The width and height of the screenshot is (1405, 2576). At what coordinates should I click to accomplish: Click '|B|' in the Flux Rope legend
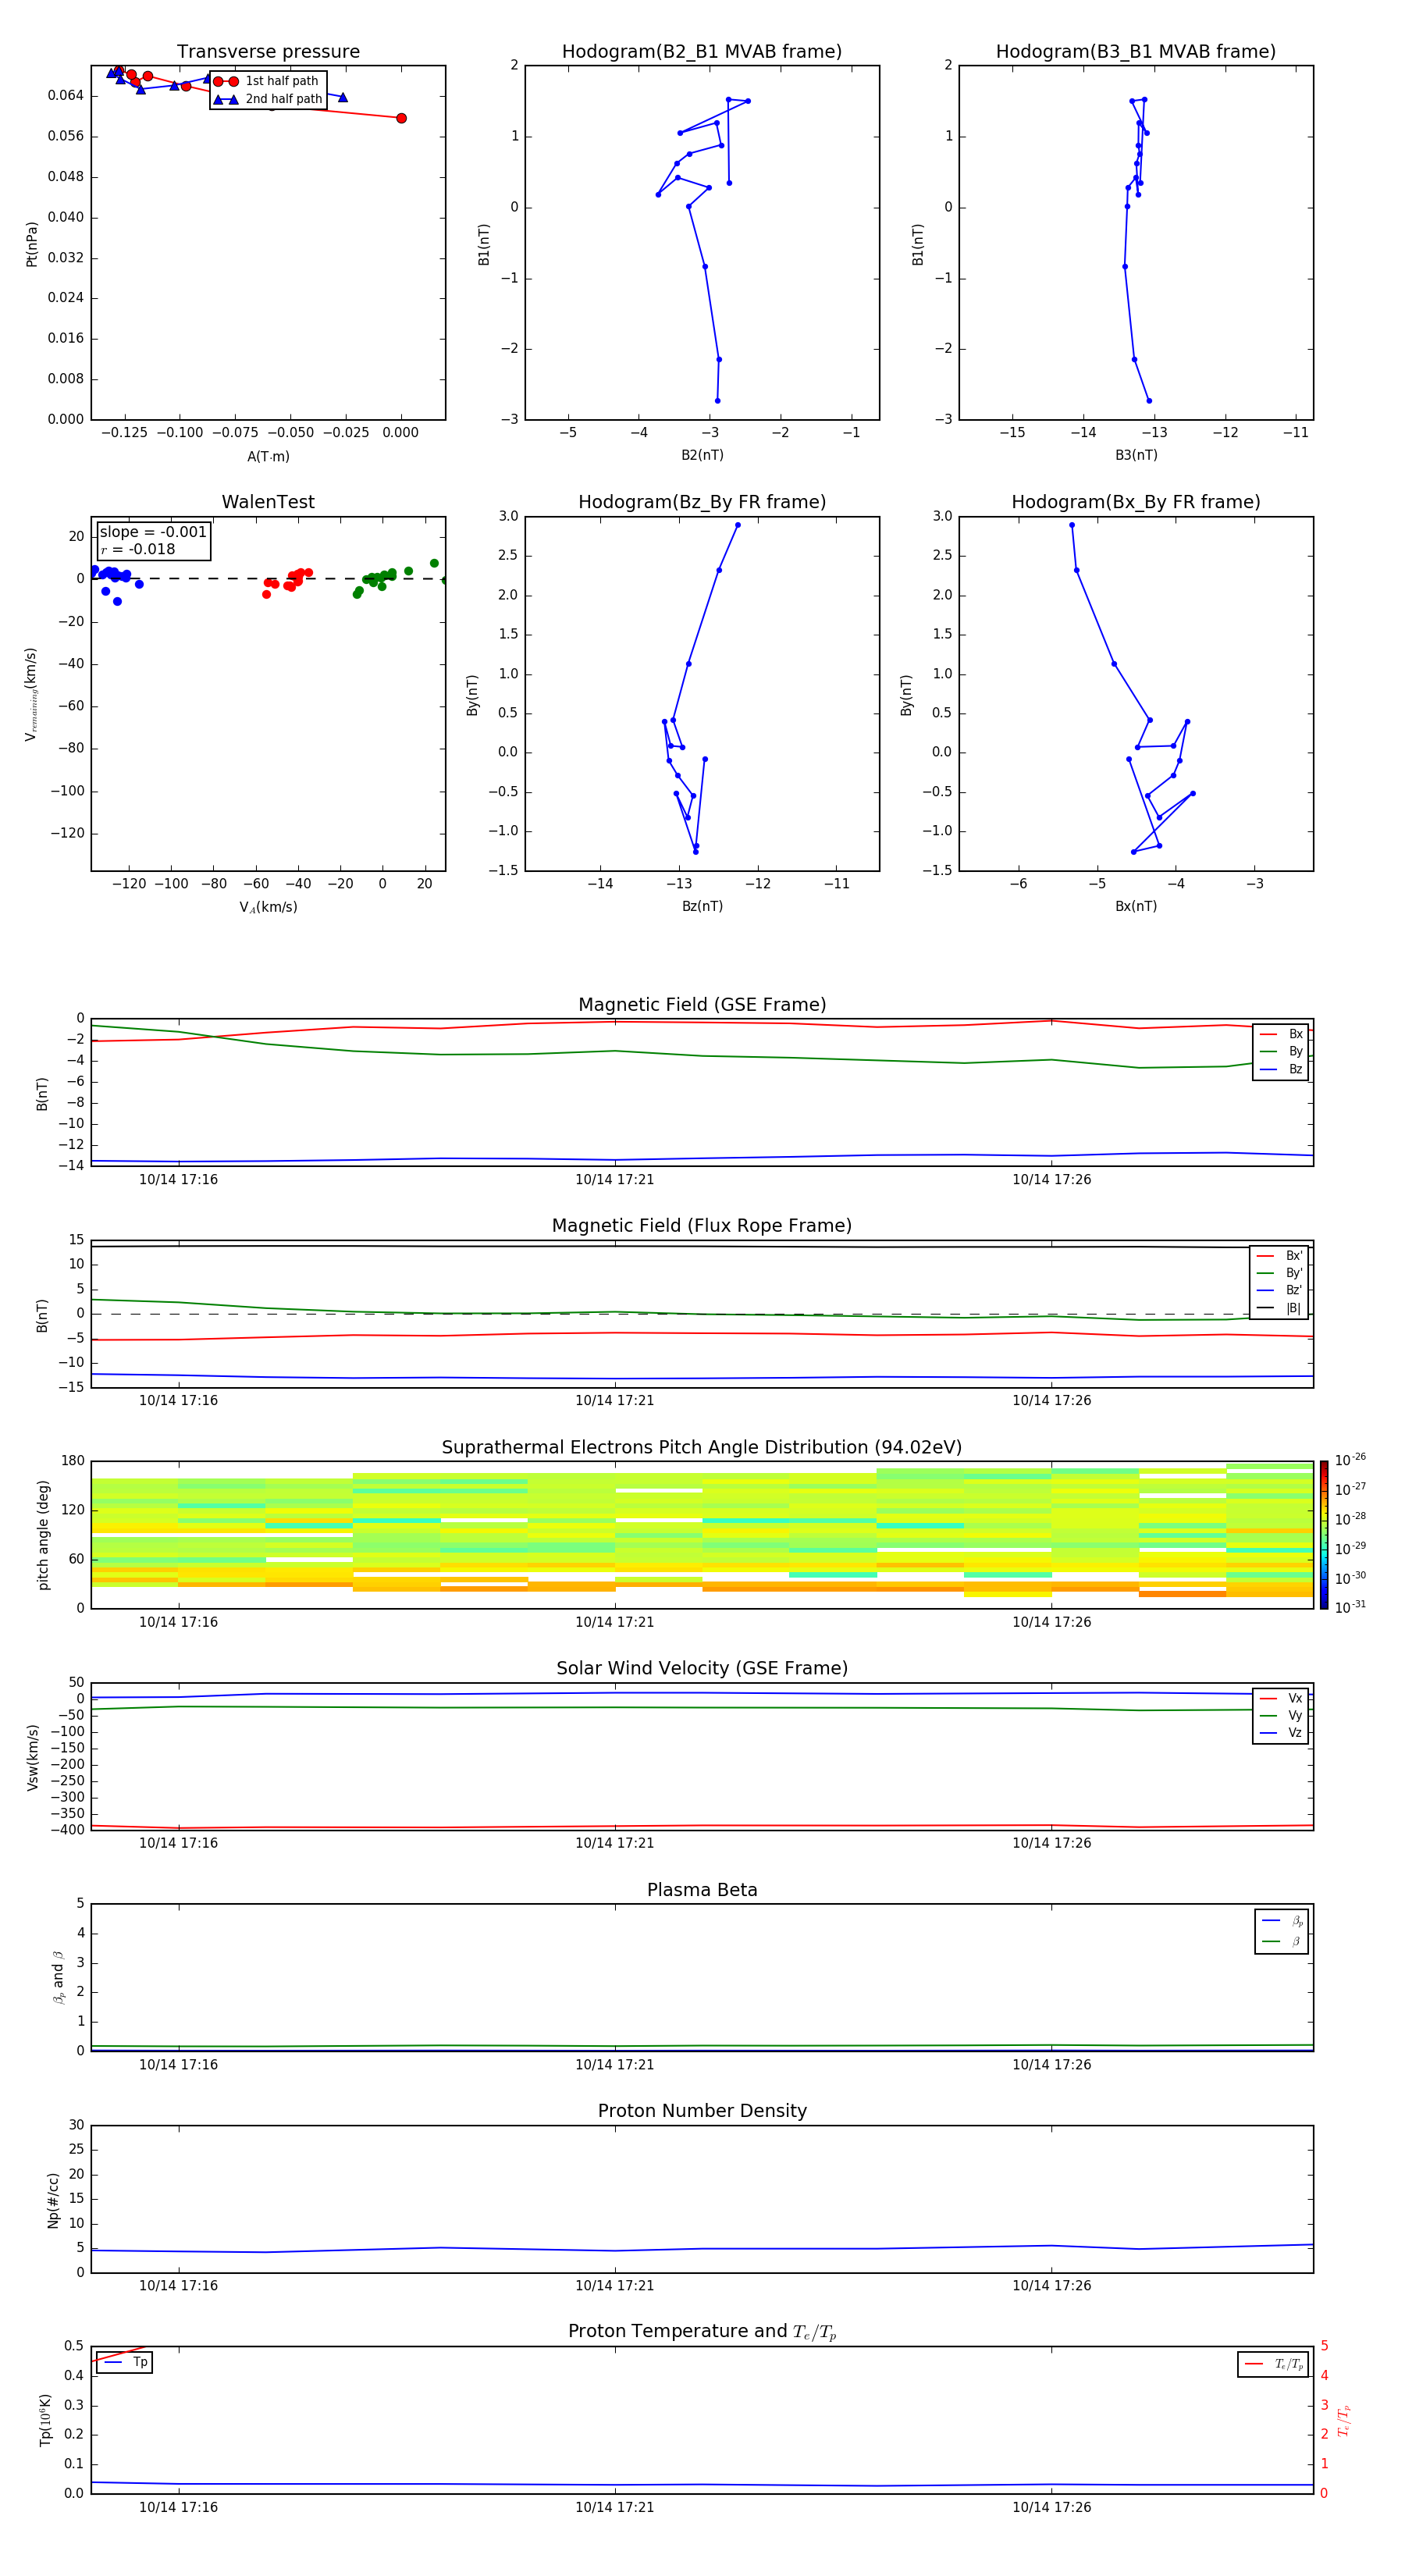[x=1280, y=1308]
